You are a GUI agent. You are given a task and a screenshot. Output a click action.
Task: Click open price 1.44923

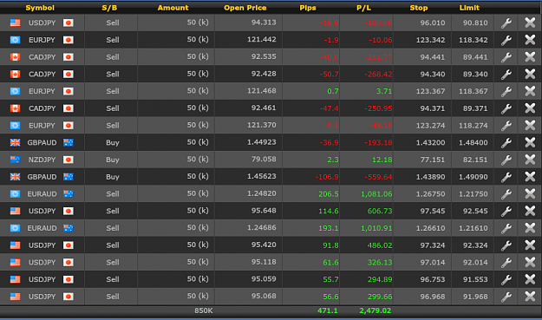[262, 142]
